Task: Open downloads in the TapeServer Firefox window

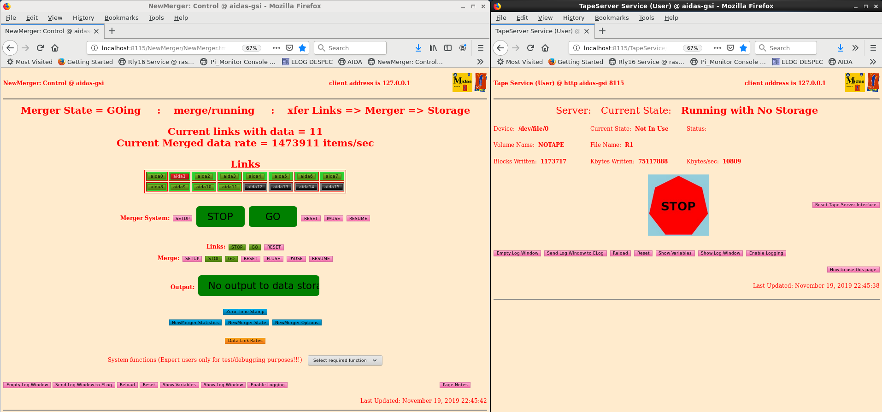Action: pos(840,48)
